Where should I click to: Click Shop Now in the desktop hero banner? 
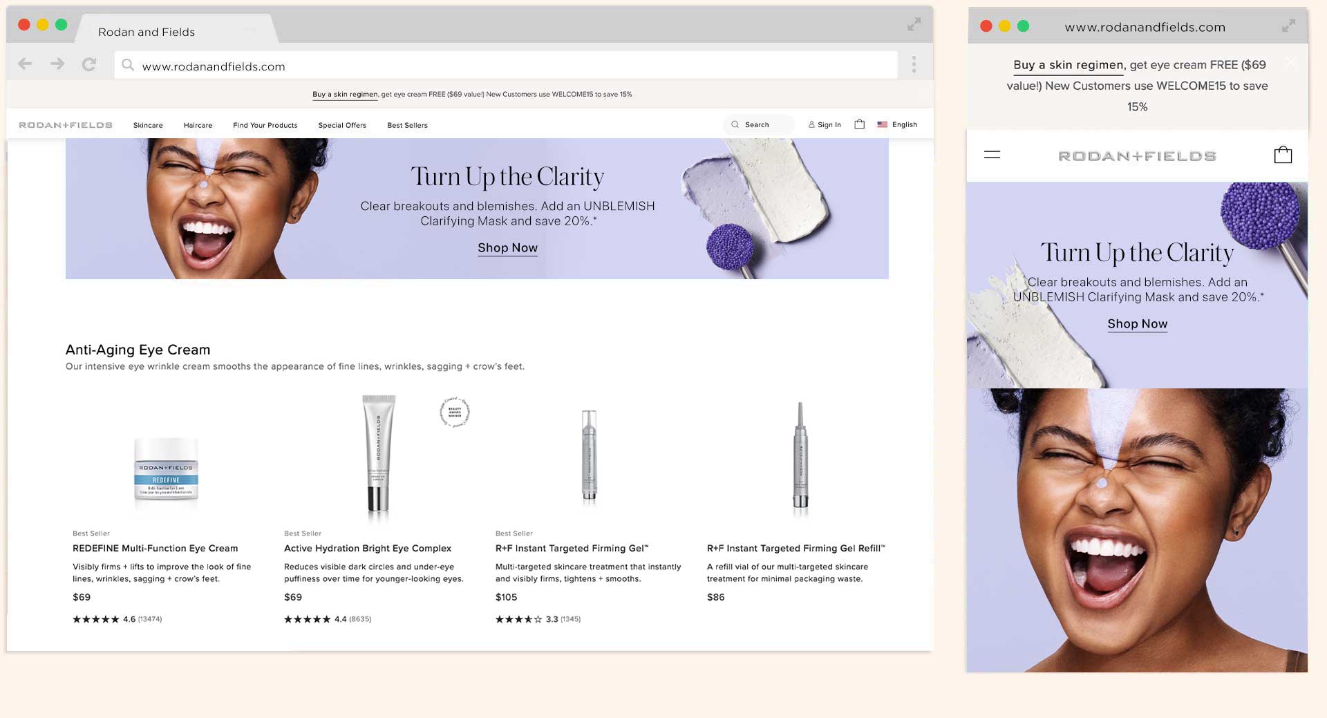click(x=507, y=247)
